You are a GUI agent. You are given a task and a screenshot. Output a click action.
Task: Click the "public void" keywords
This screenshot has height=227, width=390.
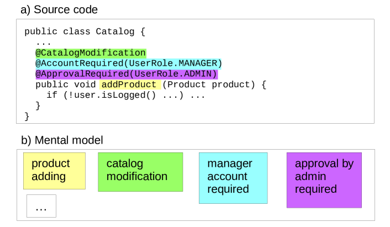[65, 85]
